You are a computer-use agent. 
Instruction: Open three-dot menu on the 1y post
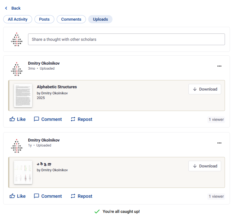click(x=219, y=143)
